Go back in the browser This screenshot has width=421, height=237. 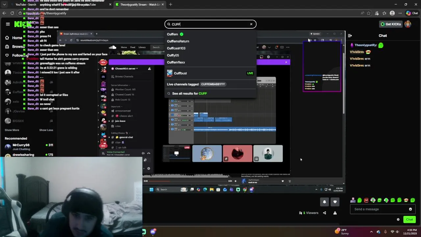[4, 13]
